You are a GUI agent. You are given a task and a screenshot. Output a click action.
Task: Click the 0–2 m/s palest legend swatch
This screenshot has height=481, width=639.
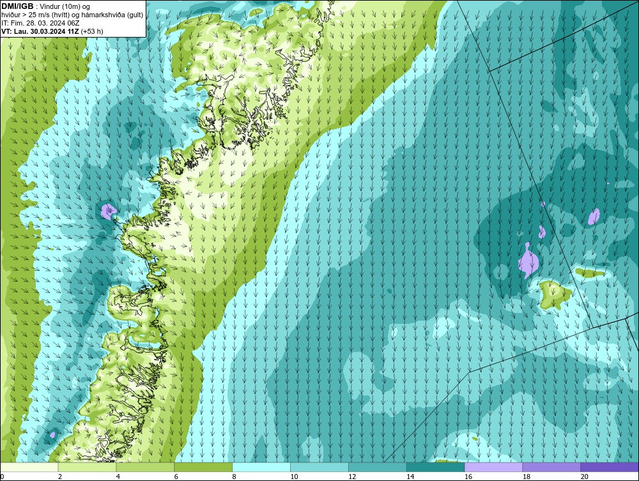coord(29,467)
